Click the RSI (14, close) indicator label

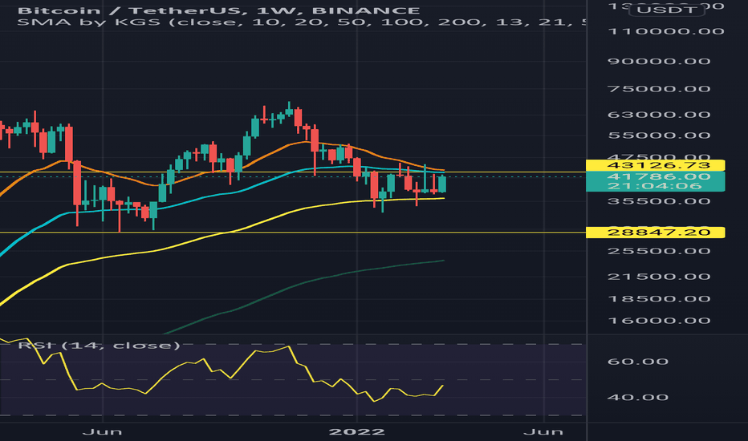[x=100, y=345]
